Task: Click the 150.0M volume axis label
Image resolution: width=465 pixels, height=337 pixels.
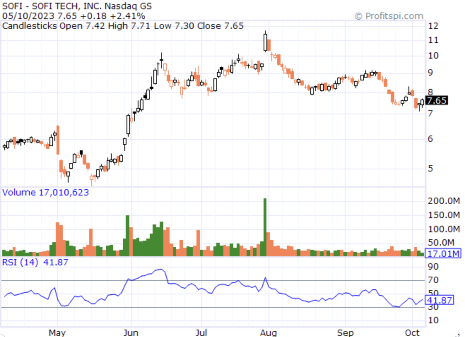Action: coord(444,215)
